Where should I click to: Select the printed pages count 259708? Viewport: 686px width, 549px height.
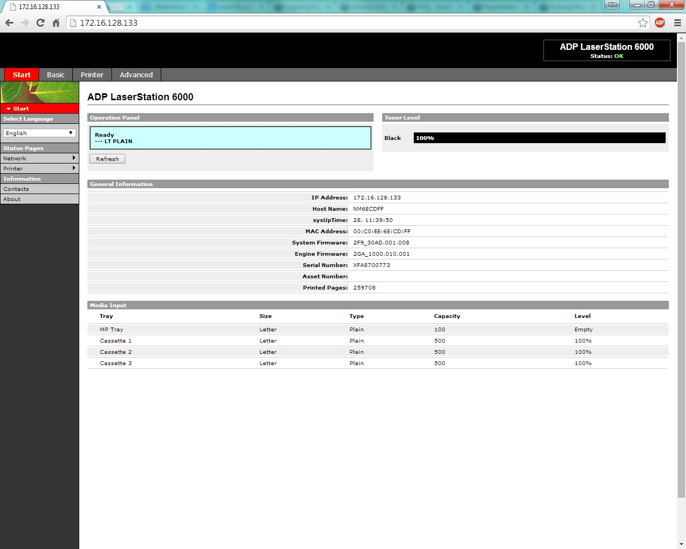click(364, 287)
